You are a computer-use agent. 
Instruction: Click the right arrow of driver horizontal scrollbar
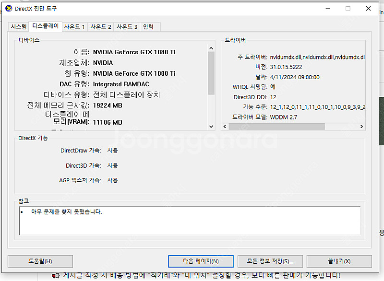click(363, 127)
